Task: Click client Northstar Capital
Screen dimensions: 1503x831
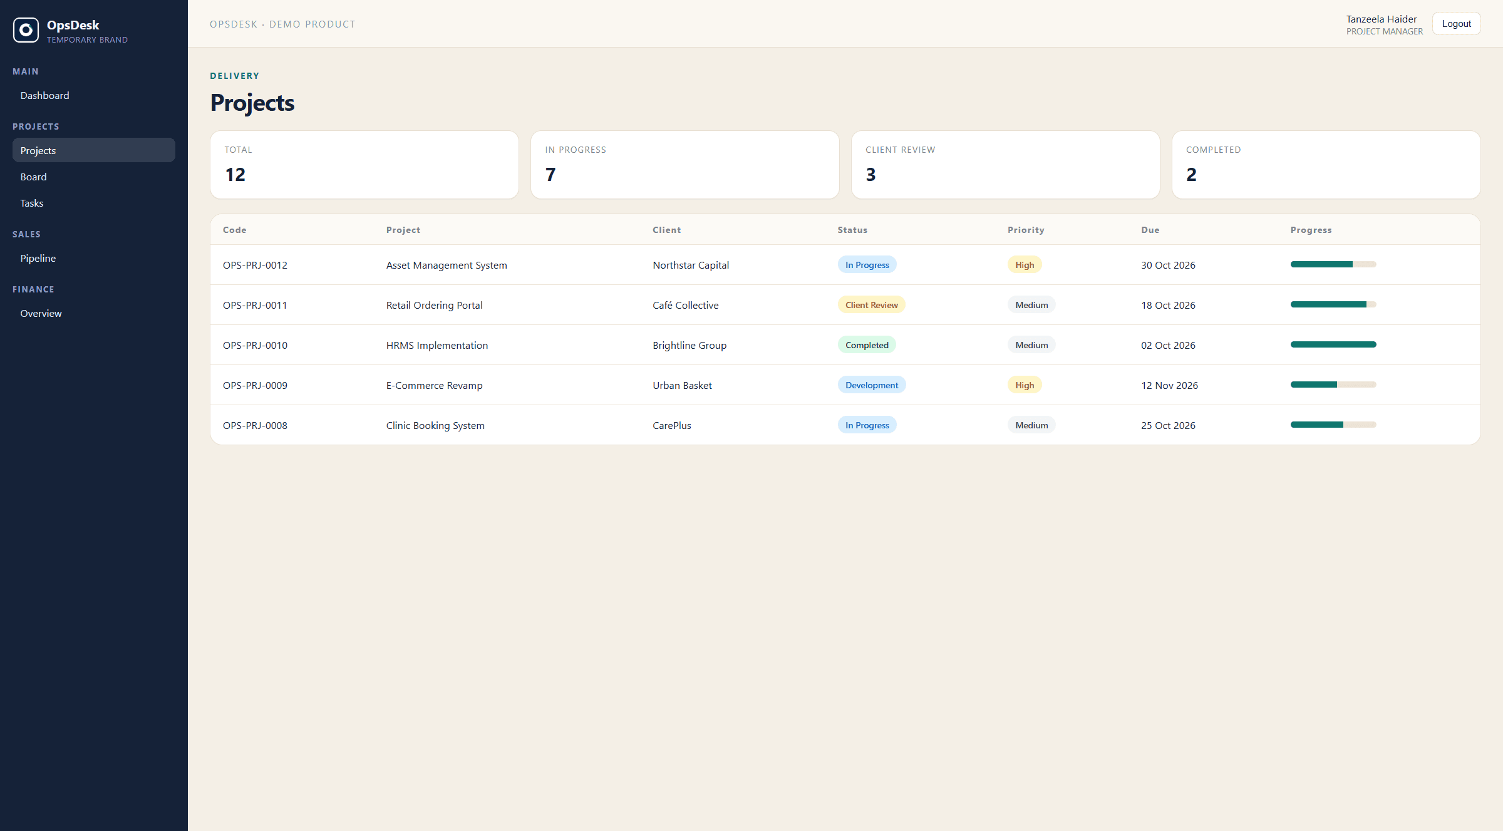Action: pos(691,265)
